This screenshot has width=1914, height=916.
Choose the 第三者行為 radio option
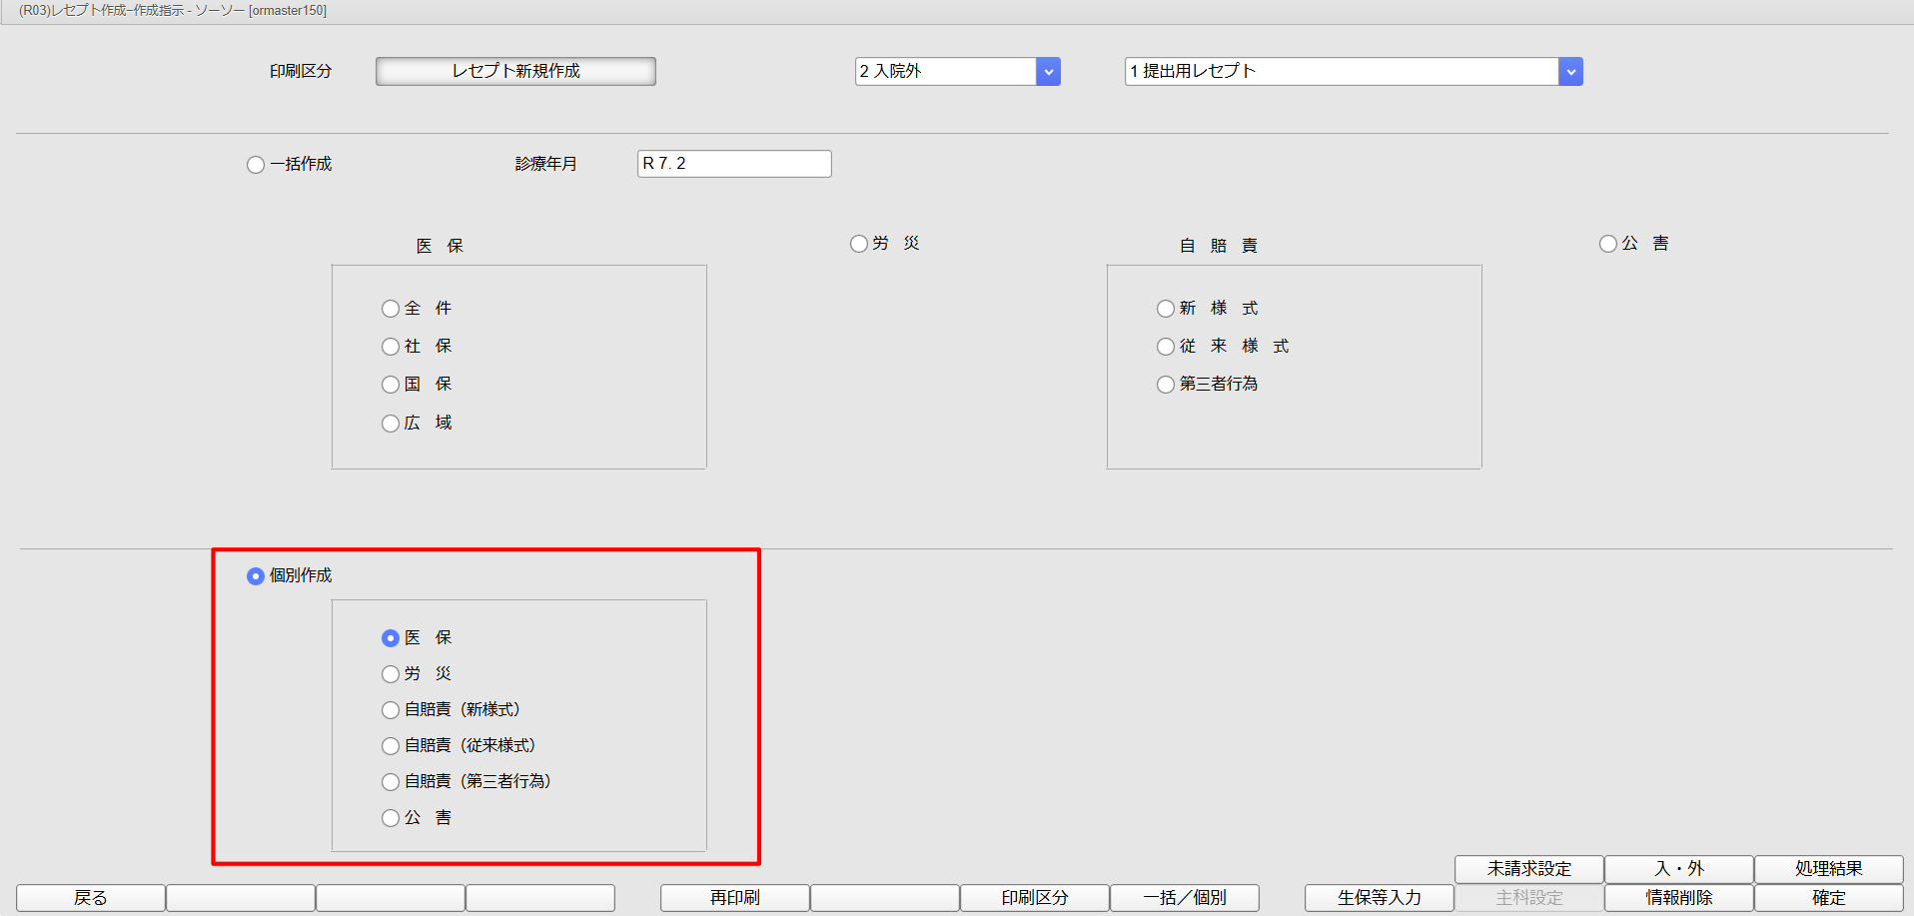(x=1166, y=385)
